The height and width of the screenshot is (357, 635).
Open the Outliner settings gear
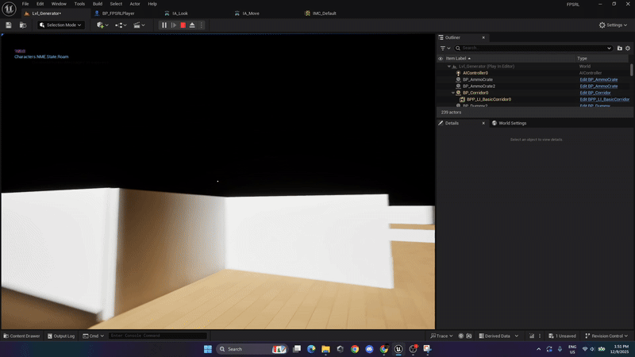628,48
